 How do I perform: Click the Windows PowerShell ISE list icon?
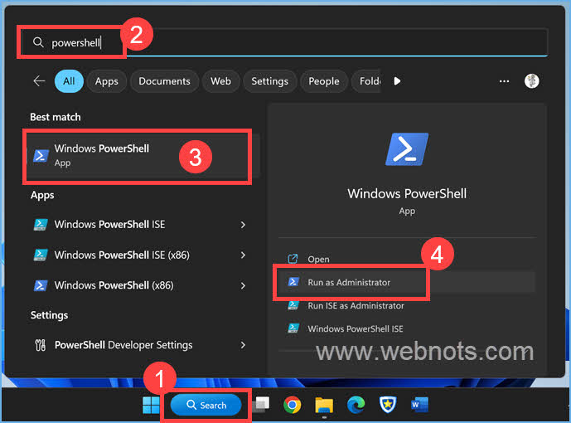[41, 225]
